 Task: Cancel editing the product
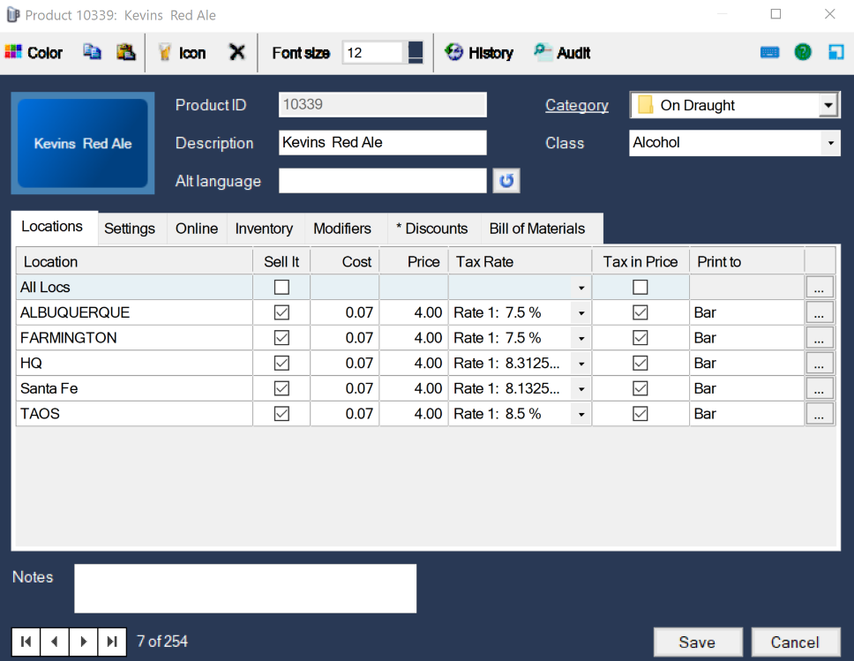(795, 642)
